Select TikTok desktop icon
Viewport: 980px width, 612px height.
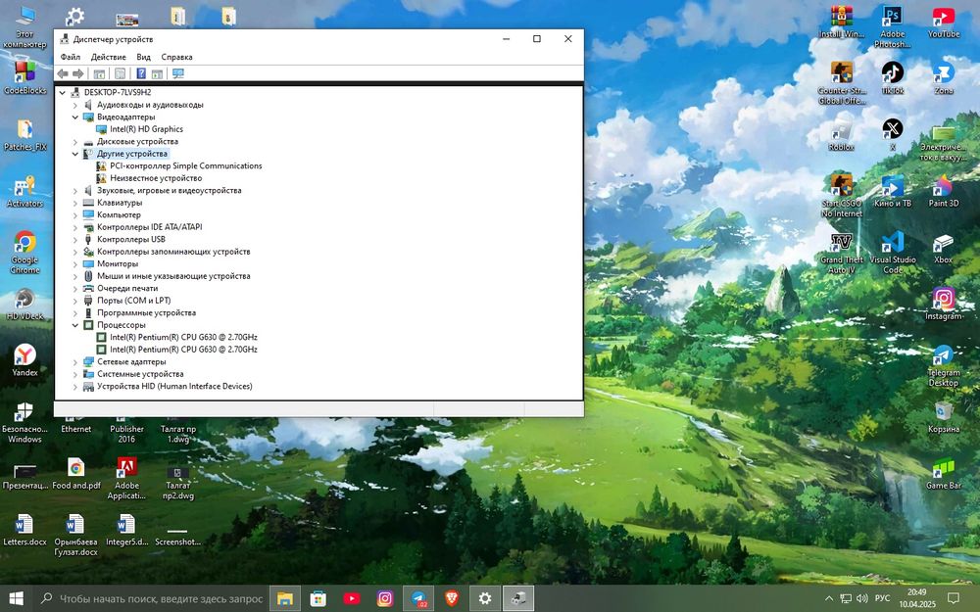893,78
